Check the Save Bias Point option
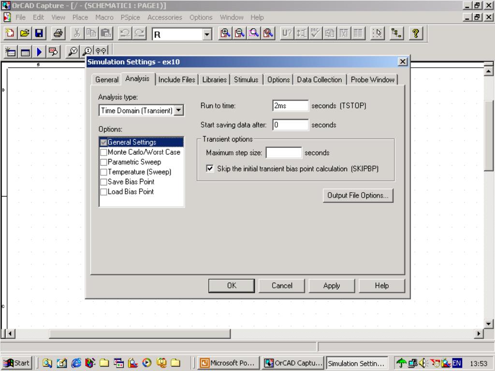Screen dimensions: 495x371 click(x=103, y=182)
